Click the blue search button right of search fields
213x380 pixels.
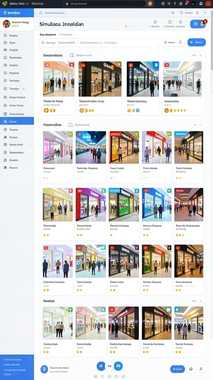pos(197,42)
